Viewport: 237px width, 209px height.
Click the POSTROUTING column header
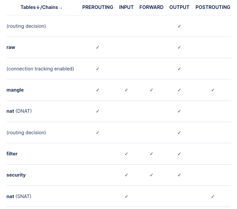tap(213, 7)
